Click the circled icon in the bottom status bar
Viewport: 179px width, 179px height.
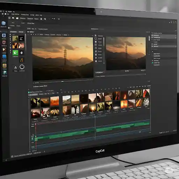pos(12,157)
